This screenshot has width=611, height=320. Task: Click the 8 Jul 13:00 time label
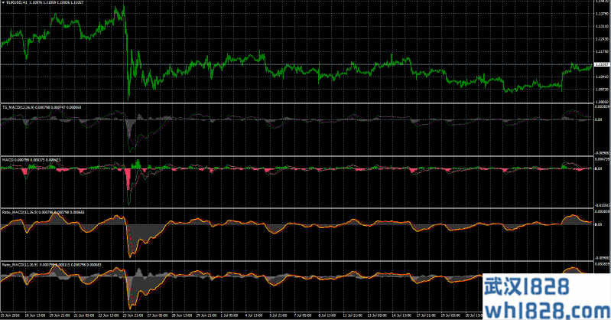pyautogui.click(x=327, y=315)
